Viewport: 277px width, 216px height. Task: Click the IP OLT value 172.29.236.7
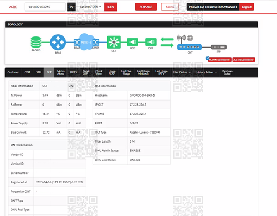click(138, 104)
